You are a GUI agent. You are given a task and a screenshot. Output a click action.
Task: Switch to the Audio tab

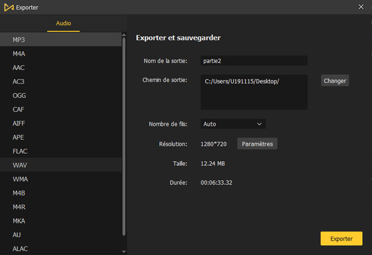point(64,23)
